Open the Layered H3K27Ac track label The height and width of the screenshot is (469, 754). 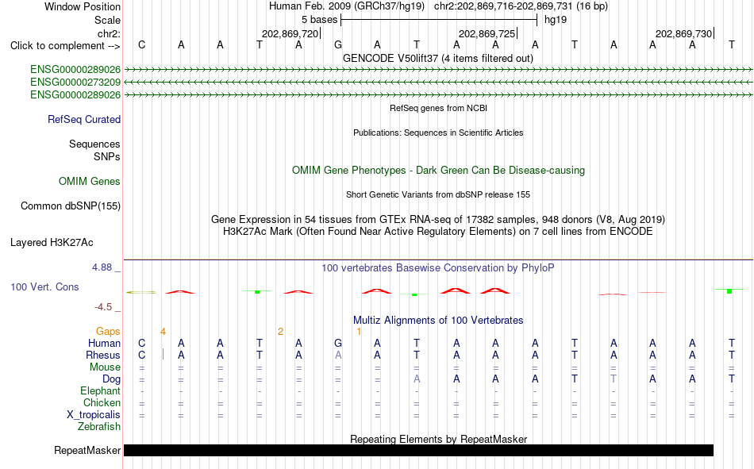point(52,243)
